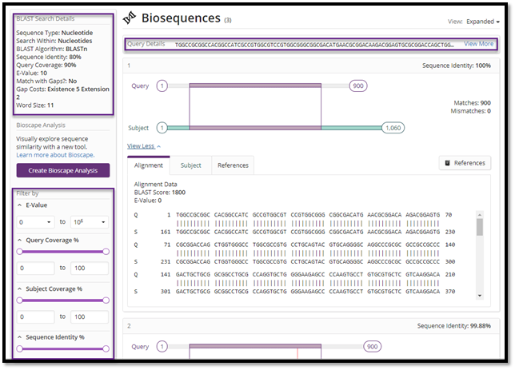This screenshot has width=515, height=370.
Task: Click the View More link in Query Details
Action: click(478, 44)
